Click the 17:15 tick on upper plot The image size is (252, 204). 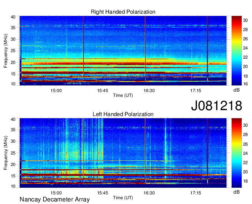(196, 91)
